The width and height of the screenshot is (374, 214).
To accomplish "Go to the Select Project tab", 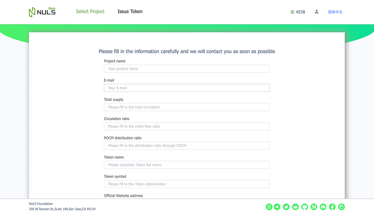I will point(90,11).
